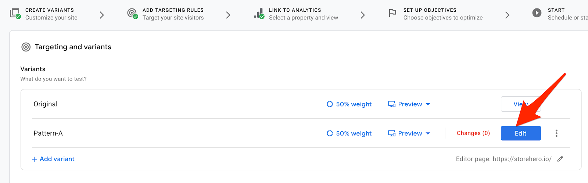Screen dimensions: 588x183
Task: Expand the Preview dropdown for Original
Action: (409, 104)
